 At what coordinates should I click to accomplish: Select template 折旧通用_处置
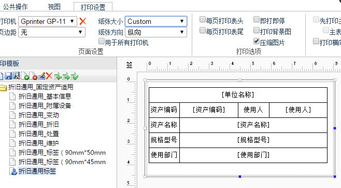pyautogui.click(x=39, y=134)
